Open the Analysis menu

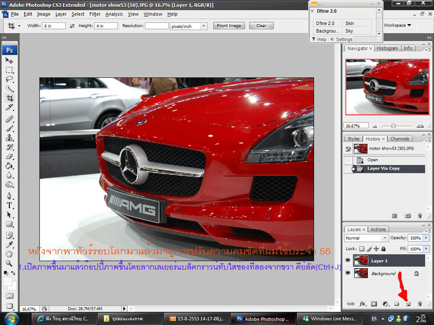click(x=114, y=14)
